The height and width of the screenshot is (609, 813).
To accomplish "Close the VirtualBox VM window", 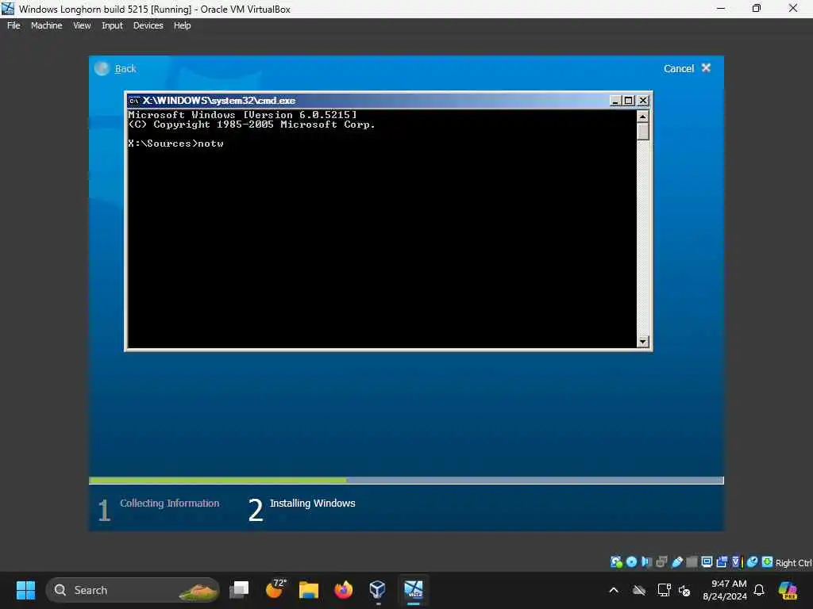I will pos(793,8).
